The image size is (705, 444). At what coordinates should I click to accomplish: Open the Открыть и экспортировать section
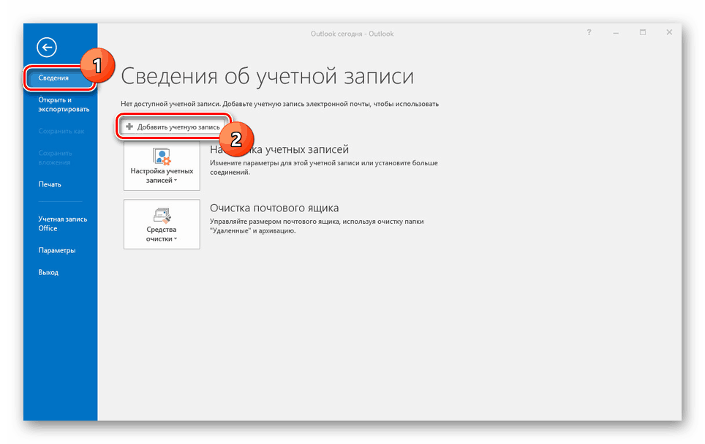click(x=64, y=105)
